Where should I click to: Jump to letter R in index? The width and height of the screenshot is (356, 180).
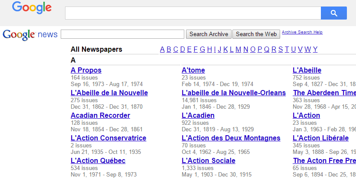[274, 50]
